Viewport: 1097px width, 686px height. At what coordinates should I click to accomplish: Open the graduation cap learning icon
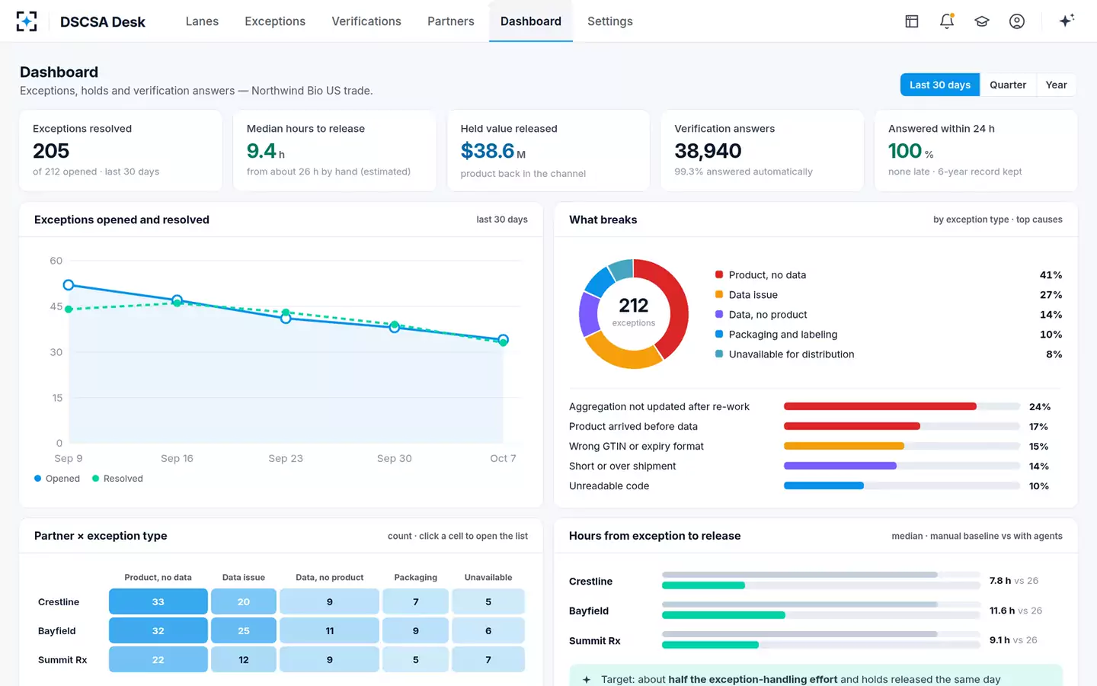982,21
